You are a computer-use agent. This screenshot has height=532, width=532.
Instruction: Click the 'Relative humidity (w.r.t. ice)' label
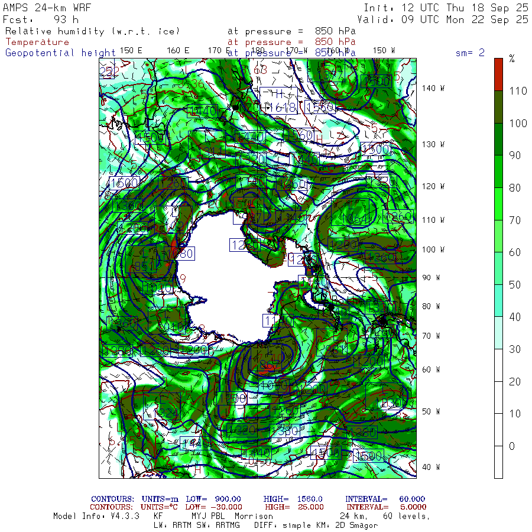(x=92, y=31)
